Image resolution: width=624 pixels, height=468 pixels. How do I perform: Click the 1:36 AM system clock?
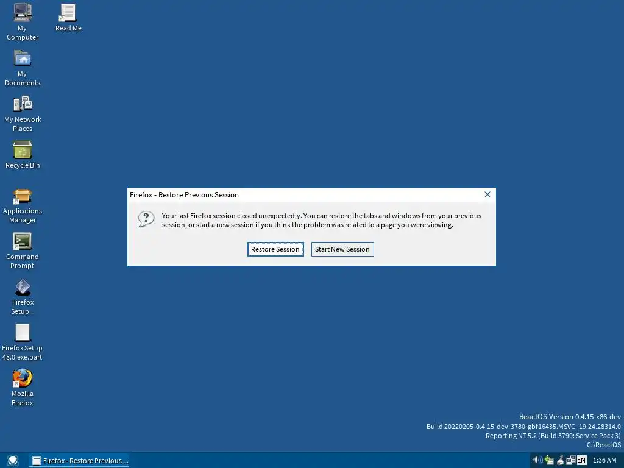(604, 460)
